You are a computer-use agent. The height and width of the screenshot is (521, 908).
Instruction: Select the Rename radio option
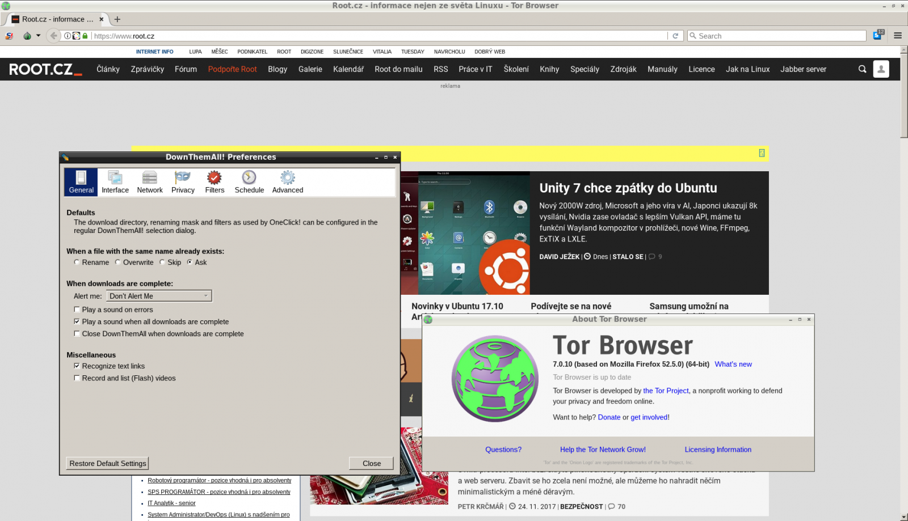(x=77, y=262)
